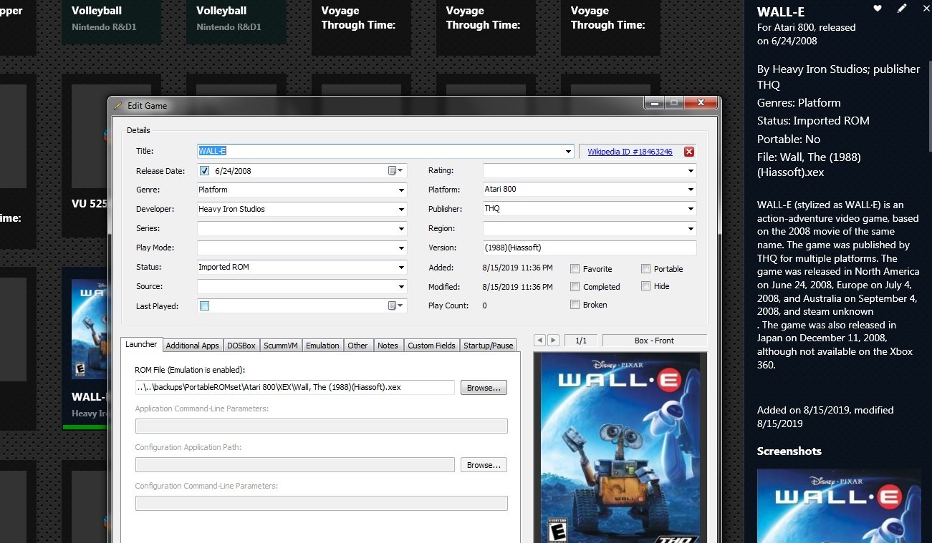This screenshot has height=543, width=932.
Task: Enable the Hide checkbox
Action: (x=645, y=286)
